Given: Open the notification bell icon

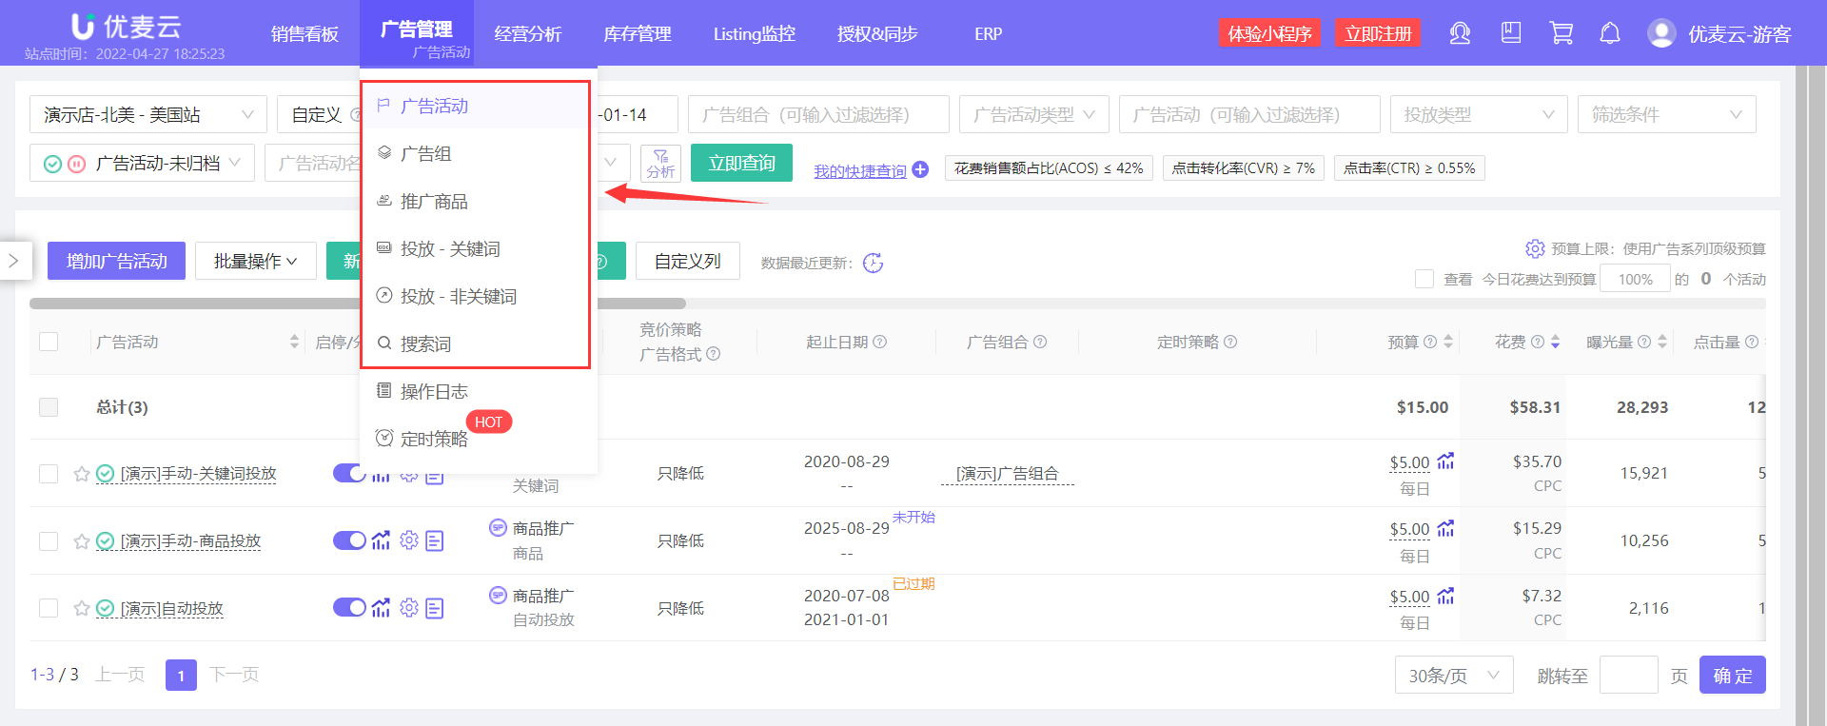Looking at the screenshot, I should coord(1610,33).
